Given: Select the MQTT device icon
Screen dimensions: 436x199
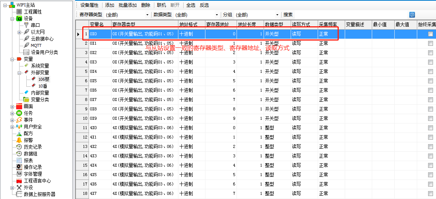Looking at the screenshot, I should coord(26,45).
